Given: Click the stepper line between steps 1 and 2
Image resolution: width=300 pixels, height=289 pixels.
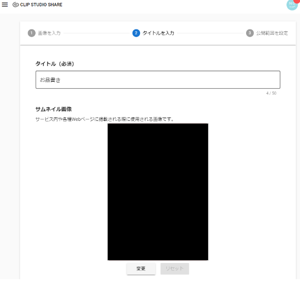Looking at the screenshot, I should [x=96, y=33].
